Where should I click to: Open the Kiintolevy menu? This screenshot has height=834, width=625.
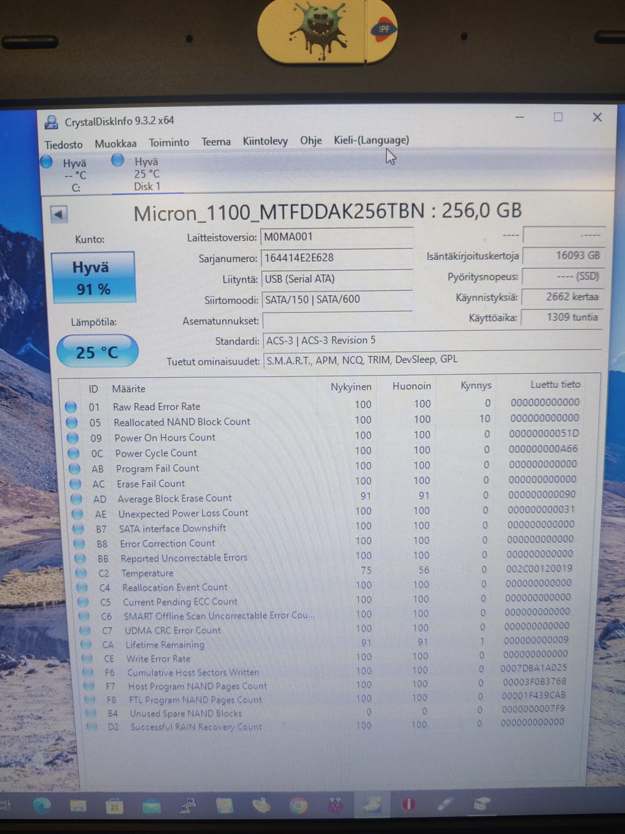point(265,141)
